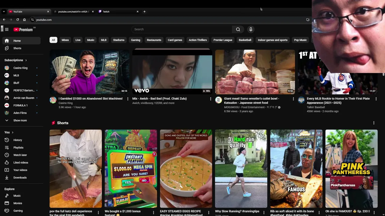This screenshot has height=216, width=385.
Task: Open Casino King subscription in sidebar
Action: [21, 68]
